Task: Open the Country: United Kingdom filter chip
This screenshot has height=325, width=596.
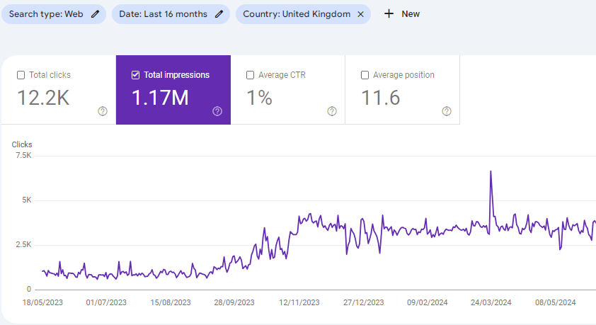Action: (303, 14)
